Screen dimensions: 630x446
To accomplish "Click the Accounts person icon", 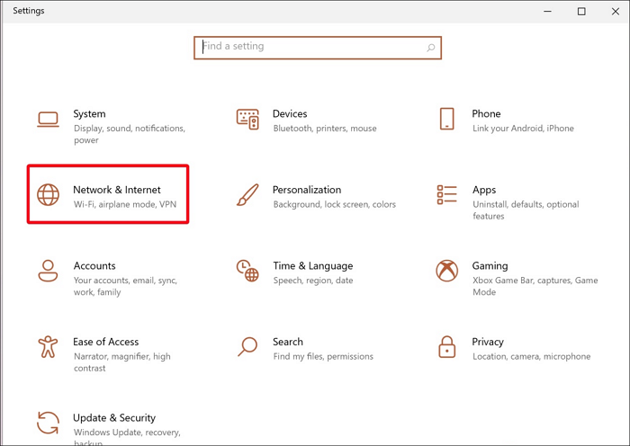I will 48,270.
